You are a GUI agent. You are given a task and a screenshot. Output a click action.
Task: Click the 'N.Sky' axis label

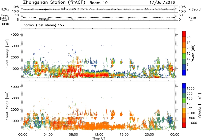pos(5,9)
